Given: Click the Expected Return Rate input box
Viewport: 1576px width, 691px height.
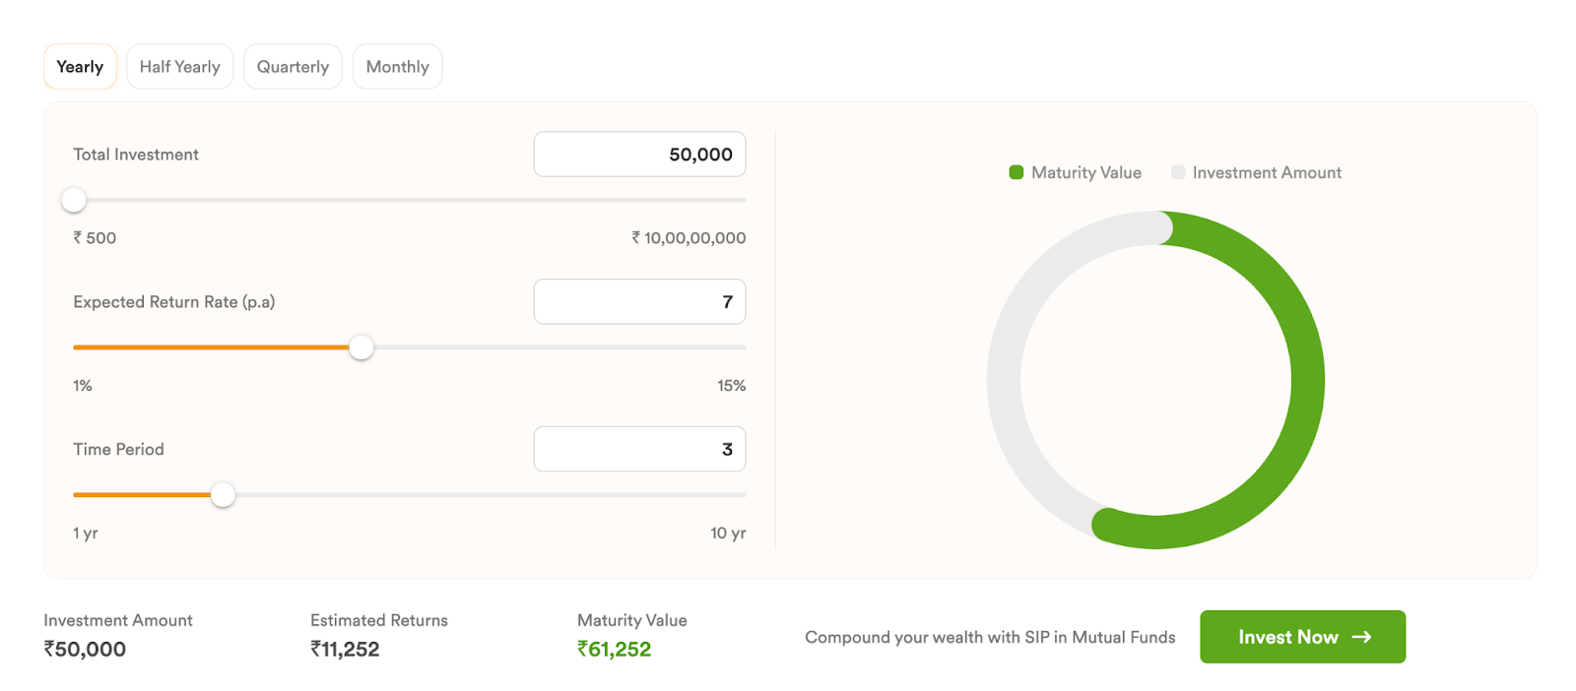Looking at the screenshot, I should (639, 302).
